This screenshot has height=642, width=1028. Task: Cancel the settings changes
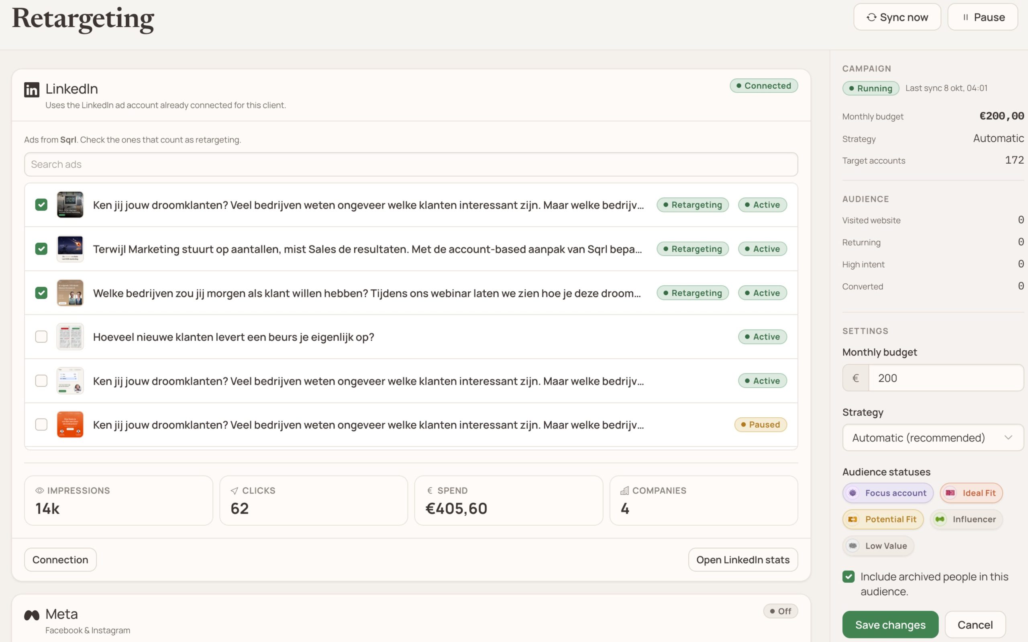click(975, 625)
